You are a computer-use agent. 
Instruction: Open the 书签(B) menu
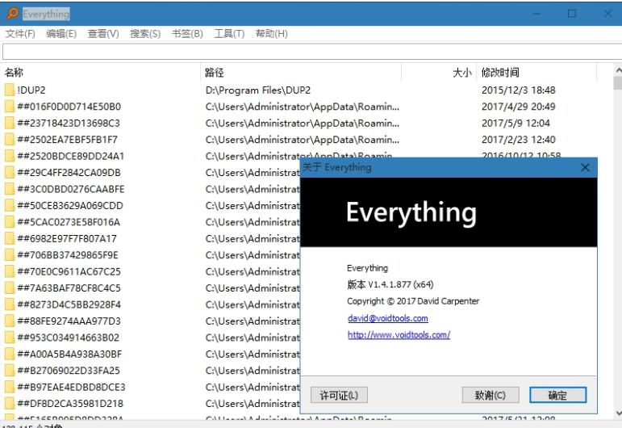[187, 34]
